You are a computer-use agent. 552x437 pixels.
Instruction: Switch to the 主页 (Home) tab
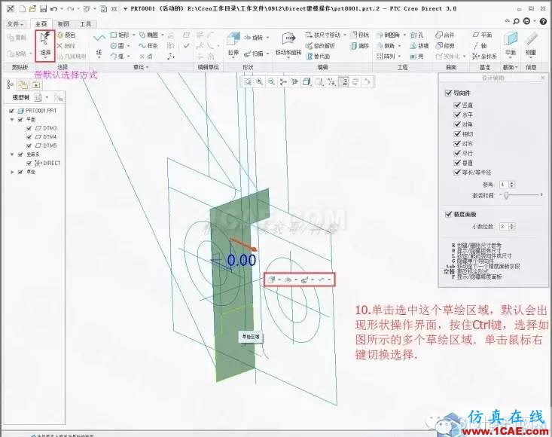coord(41,24)
